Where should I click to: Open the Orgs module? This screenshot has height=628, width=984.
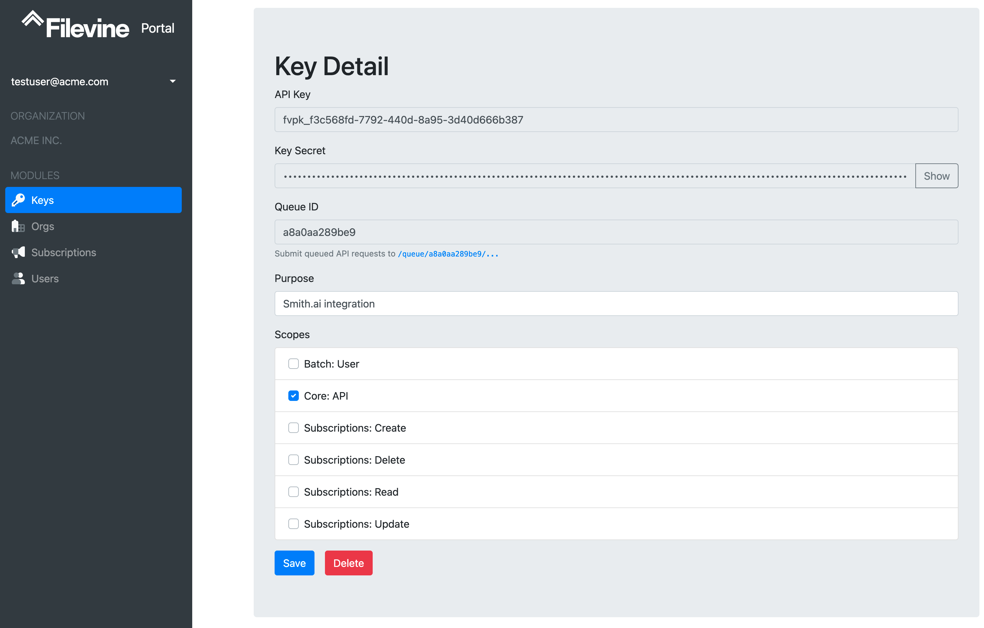(x=42, y=226)
